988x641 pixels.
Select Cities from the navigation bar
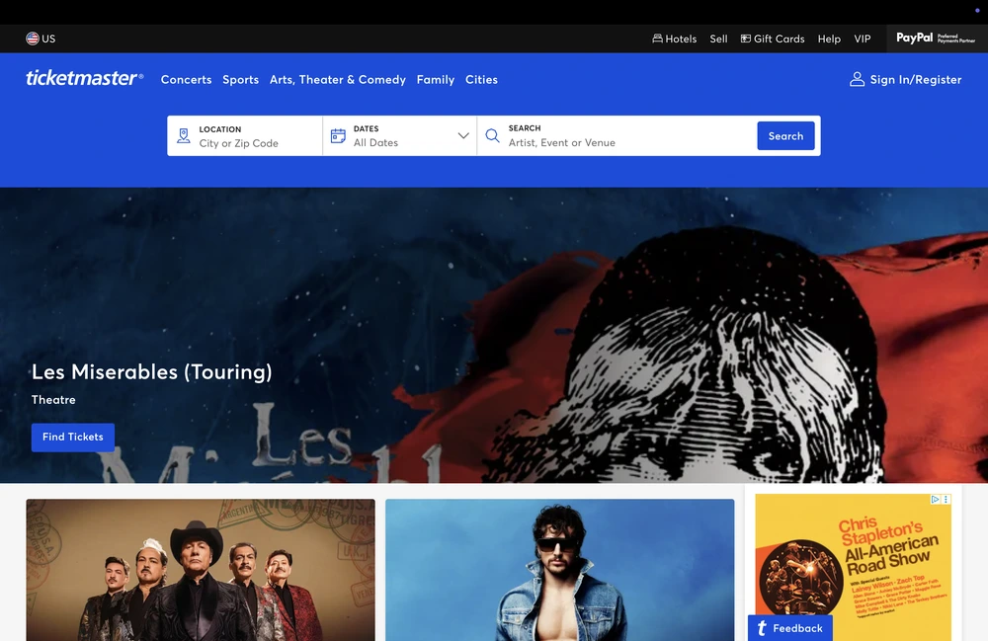tap(481, 79)
